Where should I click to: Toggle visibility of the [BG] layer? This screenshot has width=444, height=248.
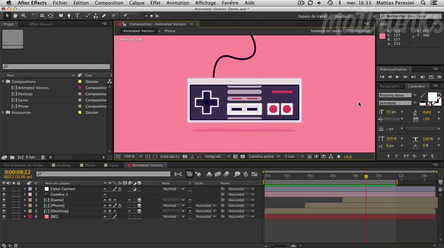(x=4, y=217)
